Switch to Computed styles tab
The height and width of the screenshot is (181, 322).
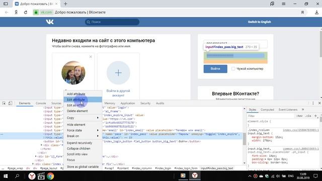(267, 110)
